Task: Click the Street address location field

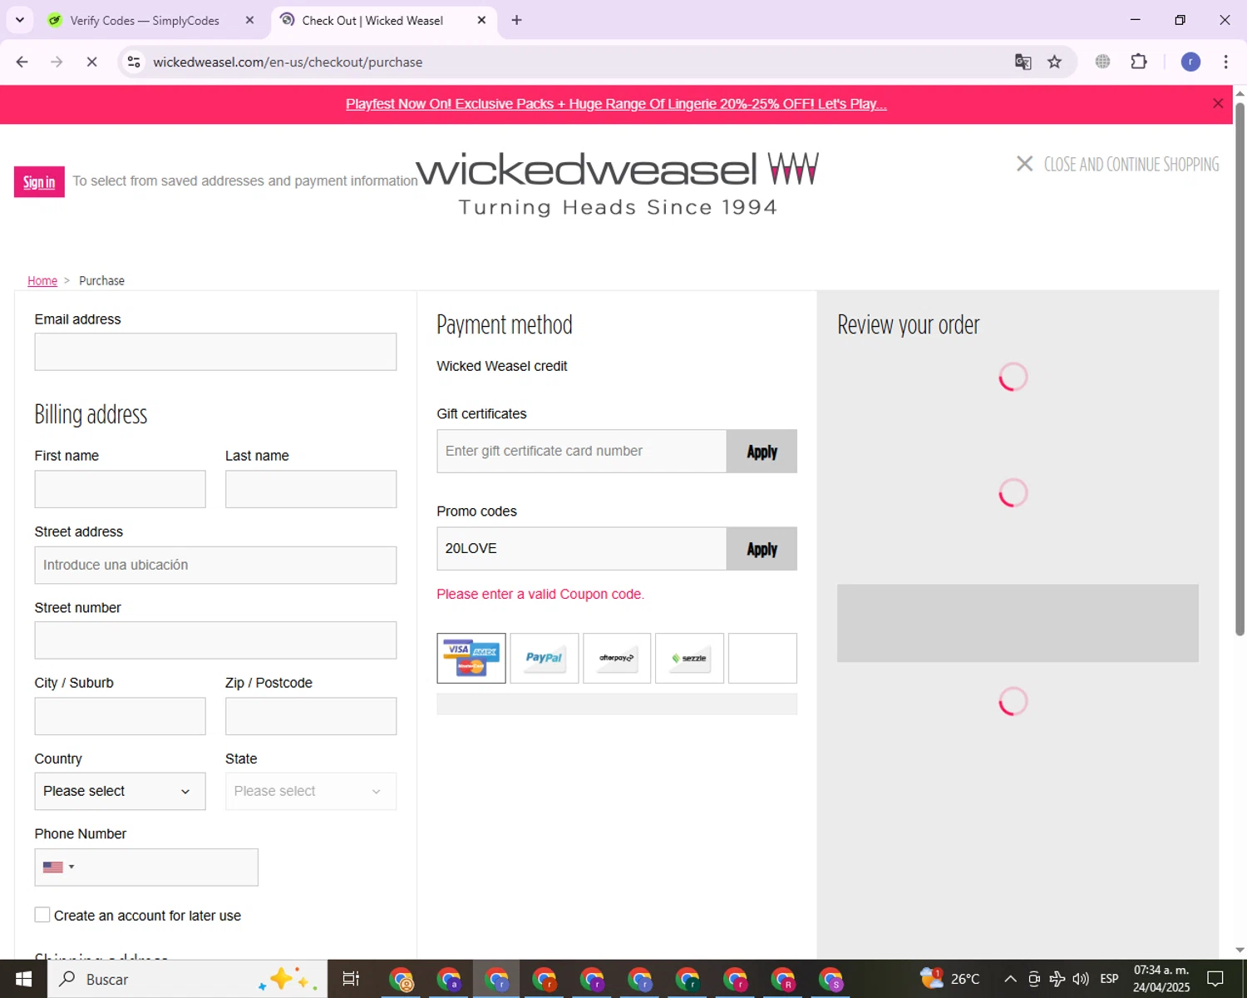Action: pos(215,565)
